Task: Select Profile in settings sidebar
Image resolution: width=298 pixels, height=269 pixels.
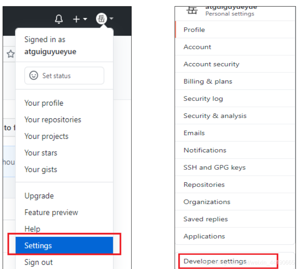Action: 235,30
